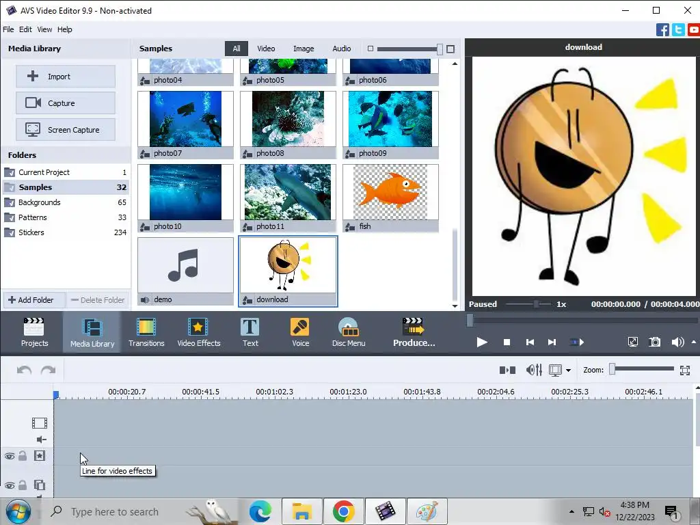Viewport: 700px width, 525px height.
Task: Open the audio mixer icon
Action: pyautogui.click(x=534, y=370)
